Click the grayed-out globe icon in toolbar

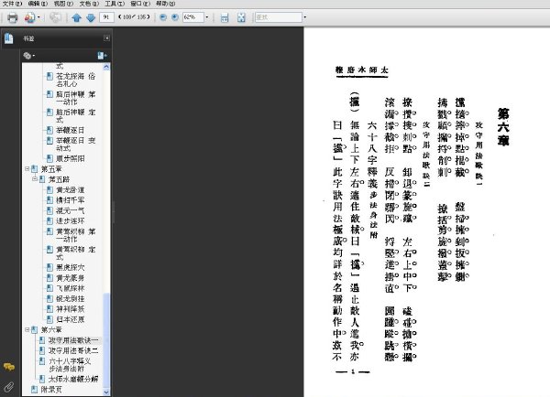click(55, 17)
